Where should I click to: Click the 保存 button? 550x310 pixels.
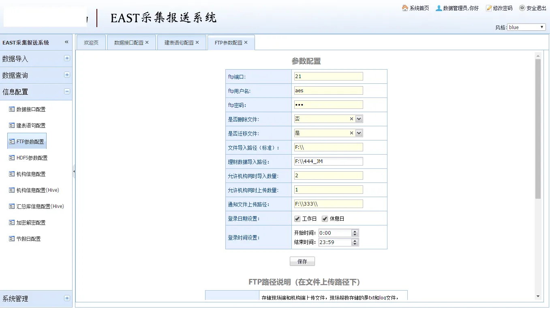[302, 261]
